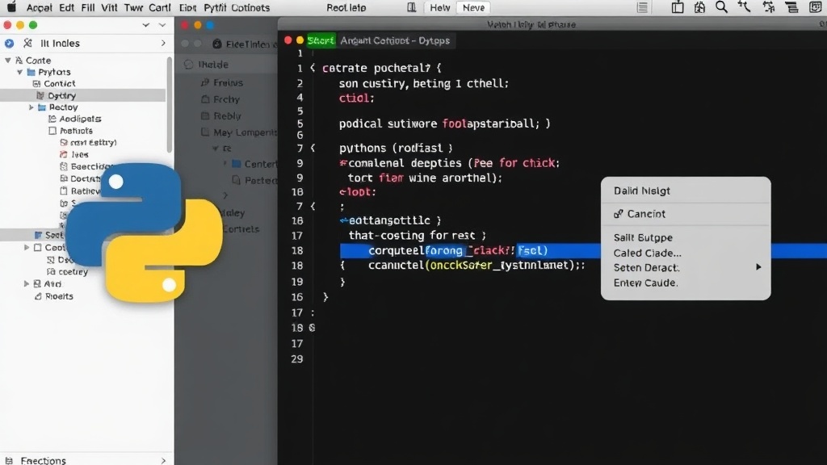827x465 pixels.
Task: Open the 'Seten Deract.' submenu arrow
Action: (x=758, y=267)
